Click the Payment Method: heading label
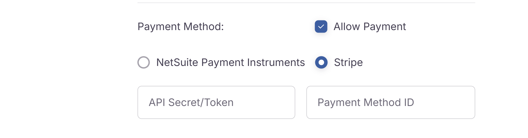The image size is (528, 138). (181, 26)
